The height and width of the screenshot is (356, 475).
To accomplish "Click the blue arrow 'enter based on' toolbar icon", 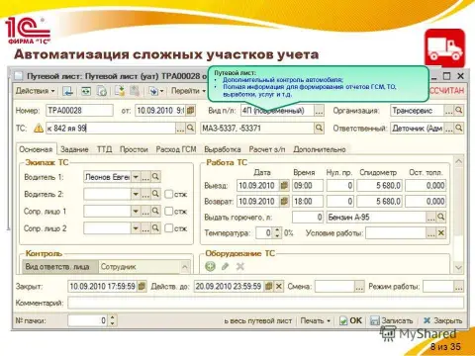I will (155, 91).
